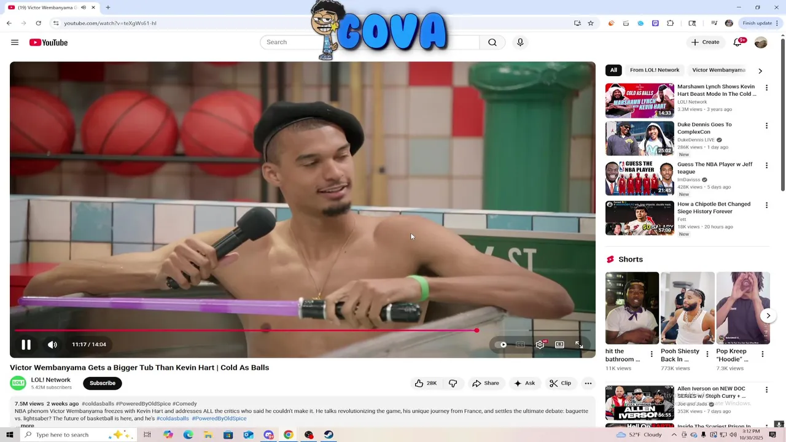The height and width of the screenshot is (442, 786).
Task: Click the progress bar scrubber dot
Action: [x=477, y=330]
